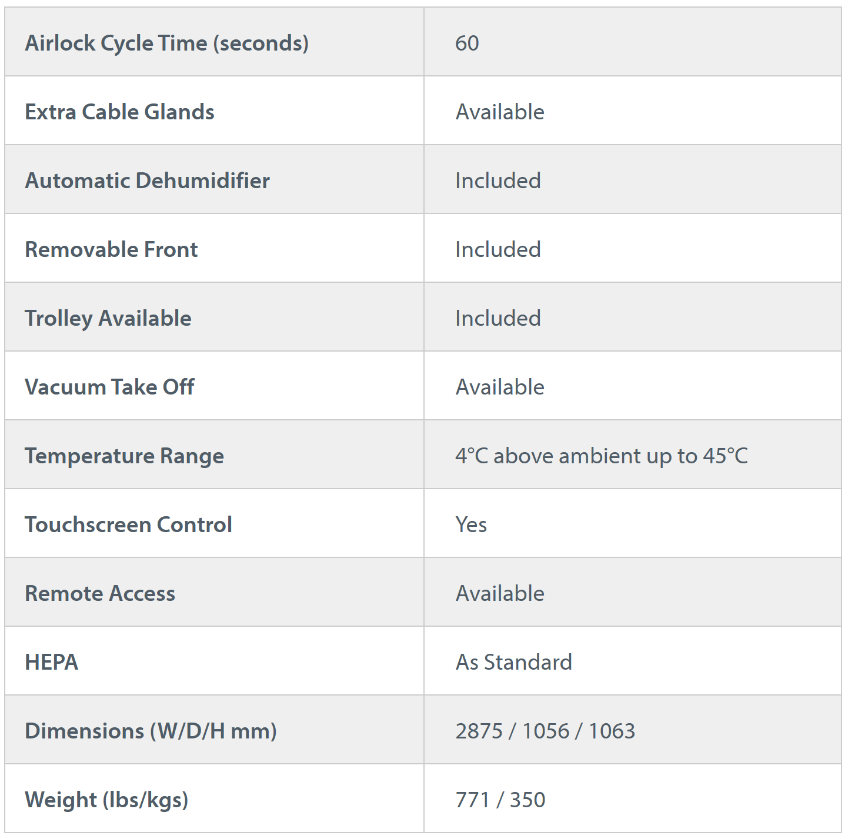
Task: Click the value 60 for cycle time
Action: (467, 43)
